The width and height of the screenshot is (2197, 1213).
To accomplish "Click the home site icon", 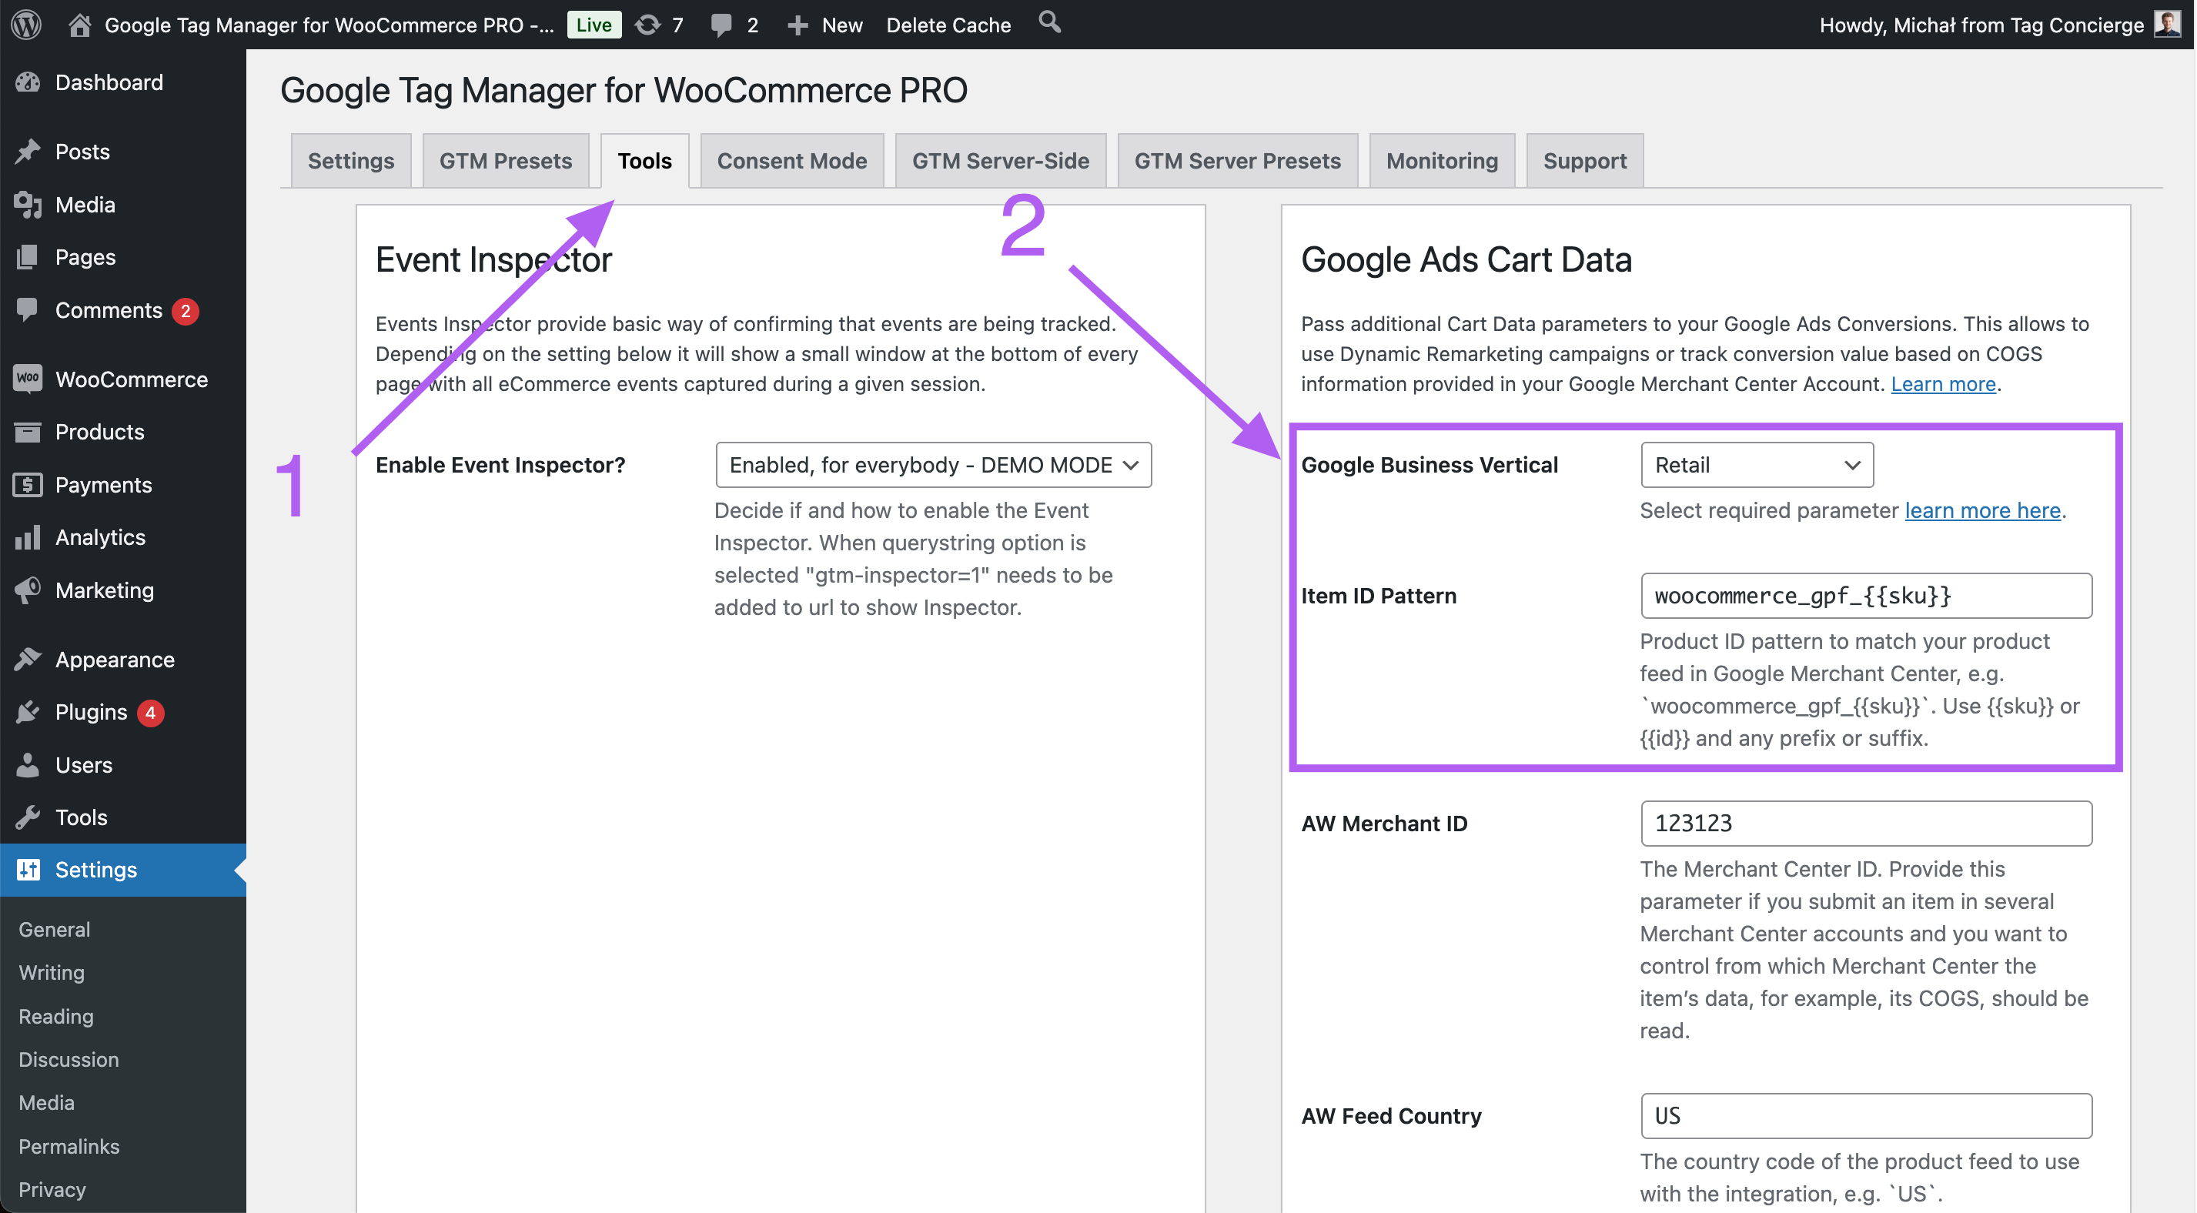I will pos(79,24).
